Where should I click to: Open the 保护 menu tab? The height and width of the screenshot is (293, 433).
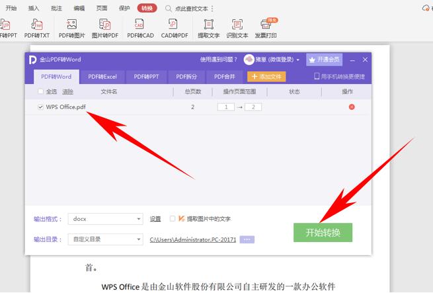tap(124, 9)
